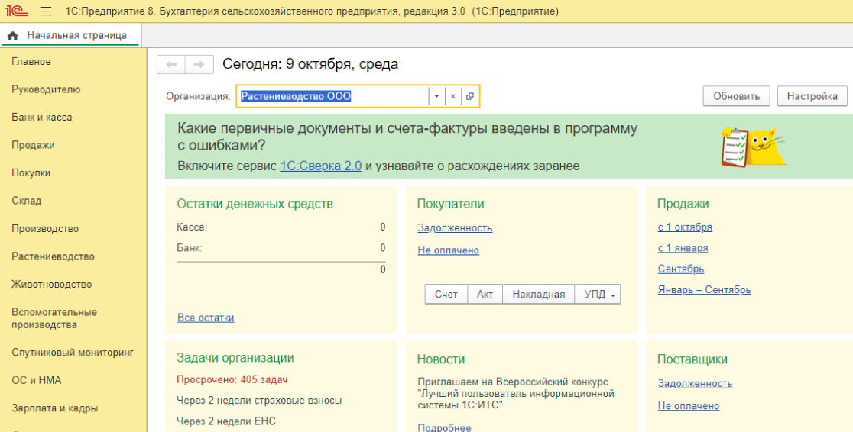Click the Остатки денежных средств heading

pyautogui.click(x=255, y=205)
